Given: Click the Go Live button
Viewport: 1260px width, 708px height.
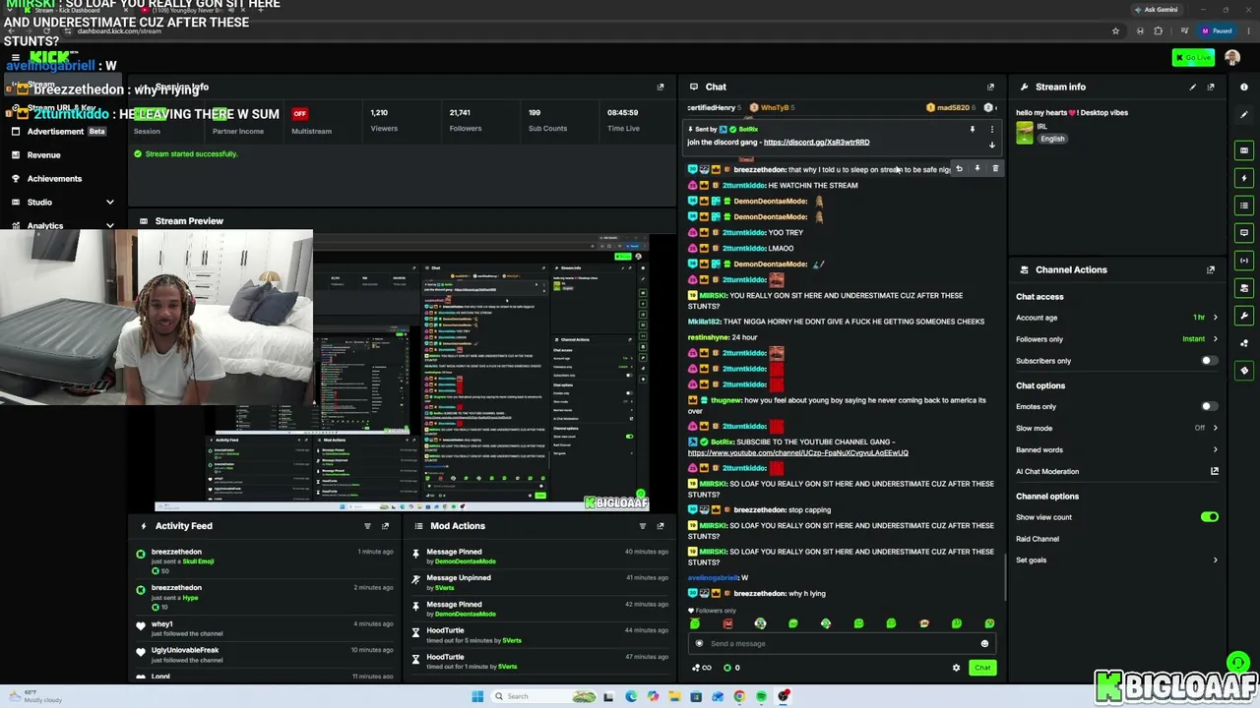Looking at the screenshot, I should [x=1193, y=58].
